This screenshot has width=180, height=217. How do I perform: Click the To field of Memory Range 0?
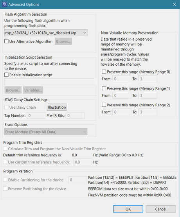148,79
